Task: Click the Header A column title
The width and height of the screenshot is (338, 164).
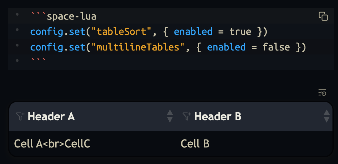Action: [51, 117]
